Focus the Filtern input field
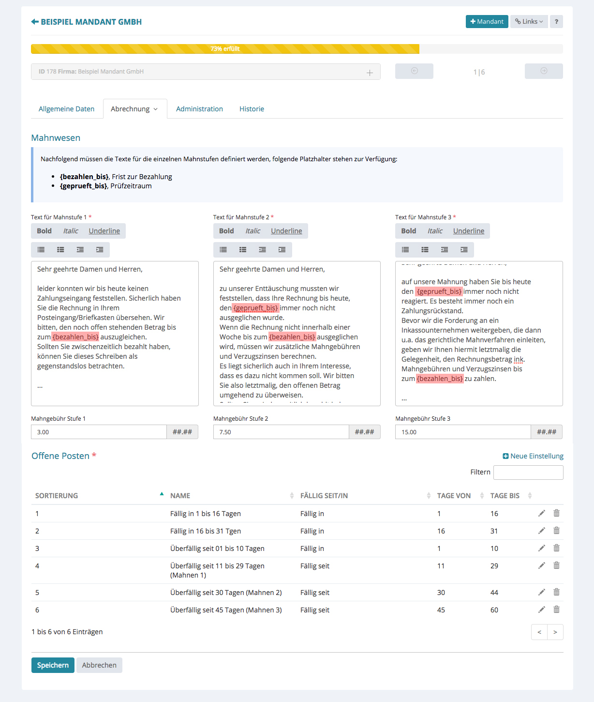This screenshot has width=594, height=702. (x=528, y=473)
